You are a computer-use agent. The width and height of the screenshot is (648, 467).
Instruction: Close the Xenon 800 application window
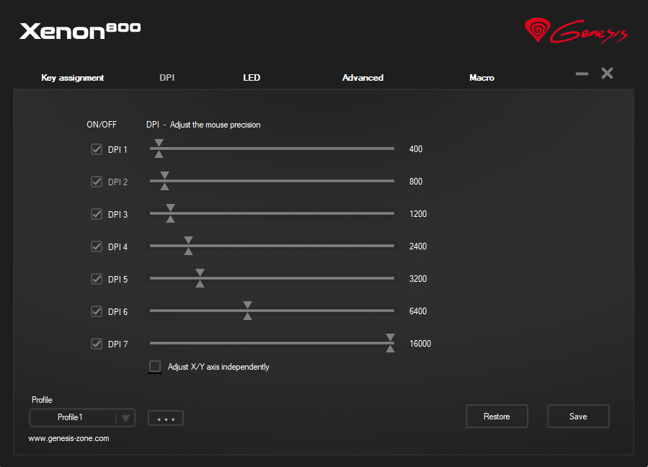click(x=607, y=74)
